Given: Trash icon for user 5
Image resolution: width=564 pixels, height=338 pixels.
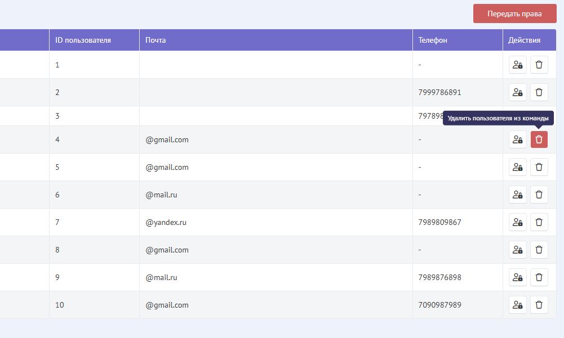Looking at the screenshot, I should 539,167.
